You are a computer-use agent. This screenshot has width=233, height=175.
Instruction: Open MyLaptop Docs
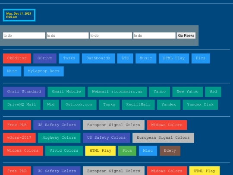click(x=44, y=71)
